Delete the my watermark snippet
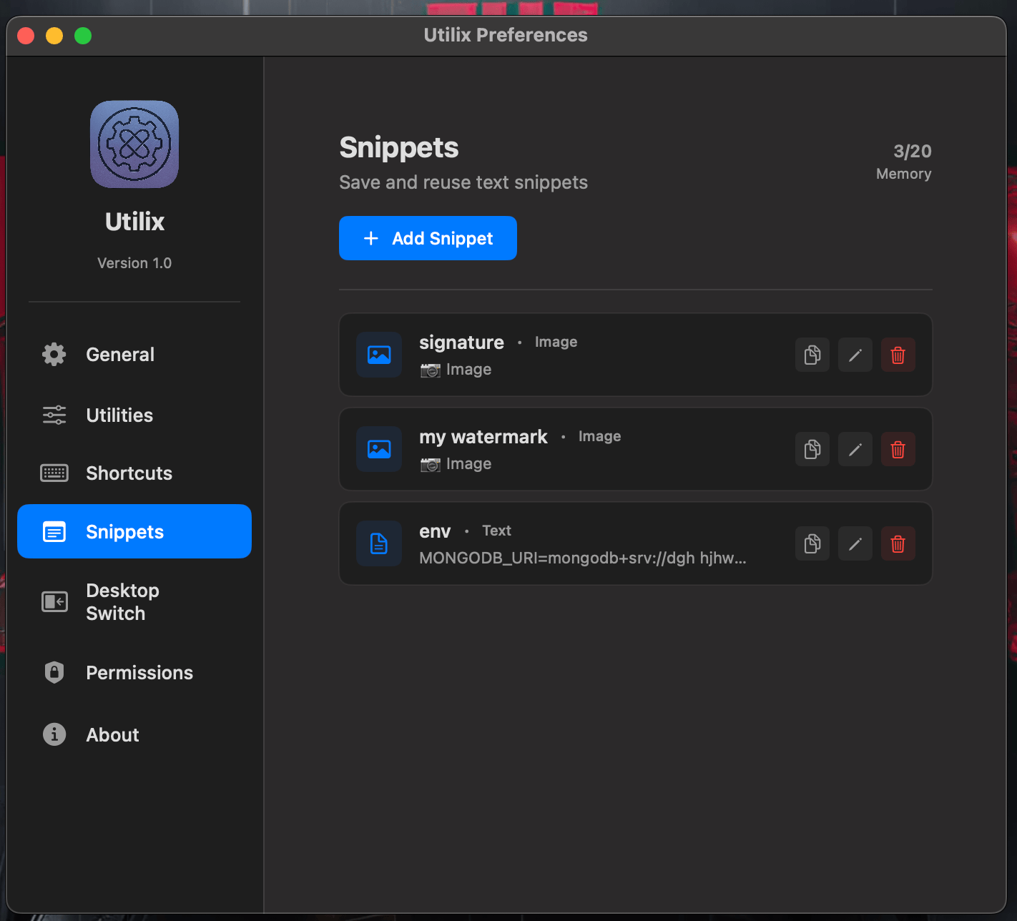 click(x=898, y=449)
